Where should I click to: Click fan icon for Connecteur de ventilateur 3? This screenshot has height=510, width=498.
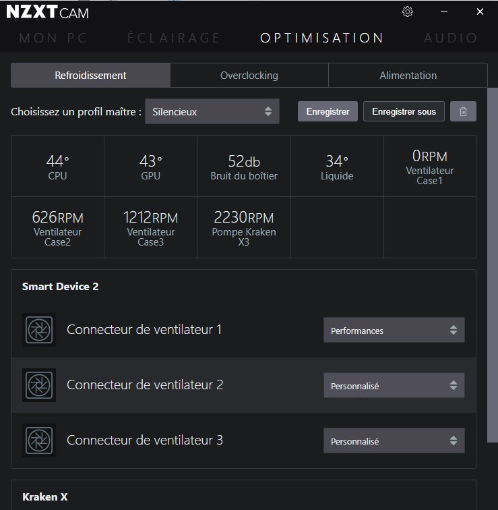click(x=39, y=441)
